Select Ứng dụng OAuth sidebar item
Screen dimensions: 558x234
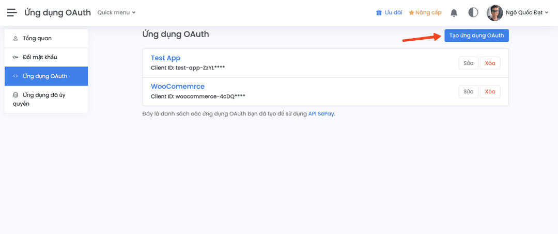tap(47, 76)
